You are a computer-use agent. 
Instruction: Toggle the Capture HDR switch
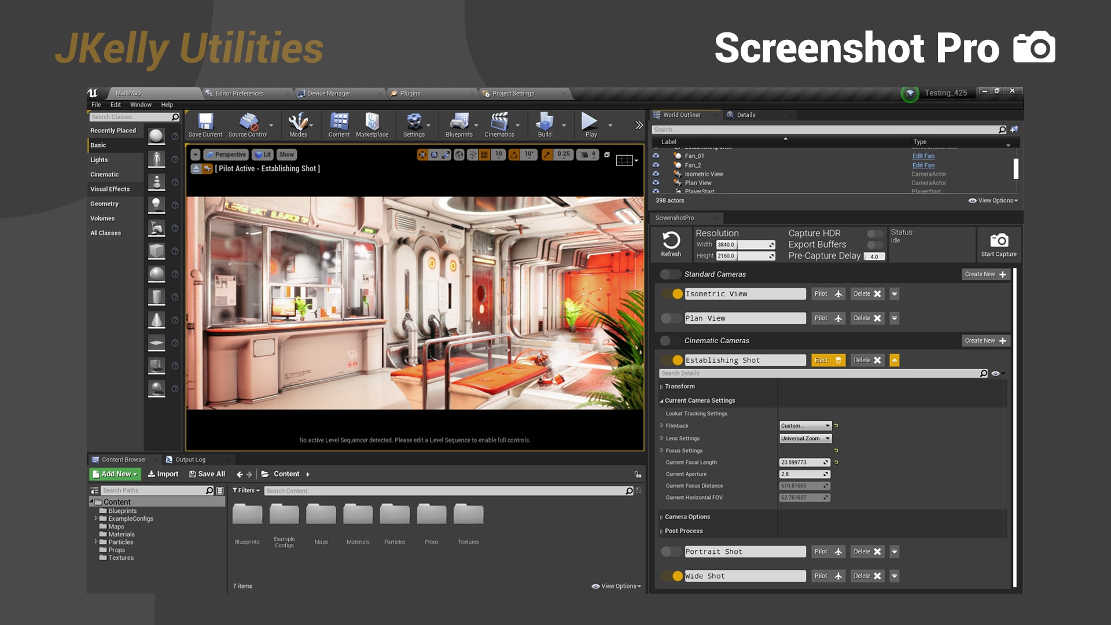[x=875, y=233]
